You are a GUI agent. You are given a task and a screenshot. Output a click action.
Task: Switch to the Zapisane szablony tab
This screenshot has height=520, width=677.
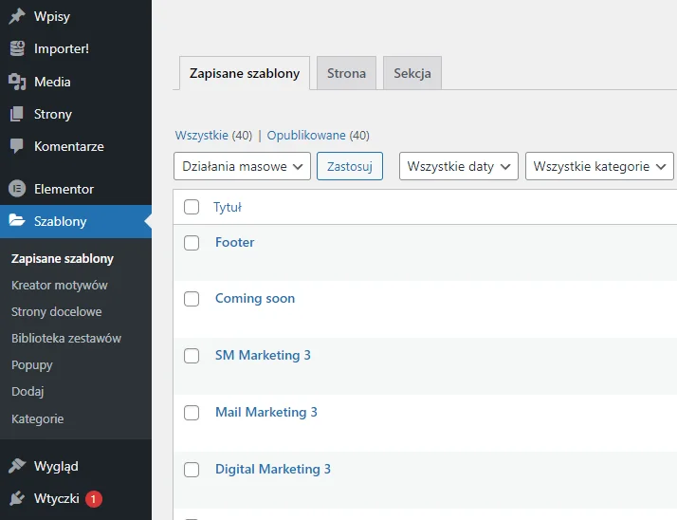[245, 73]
